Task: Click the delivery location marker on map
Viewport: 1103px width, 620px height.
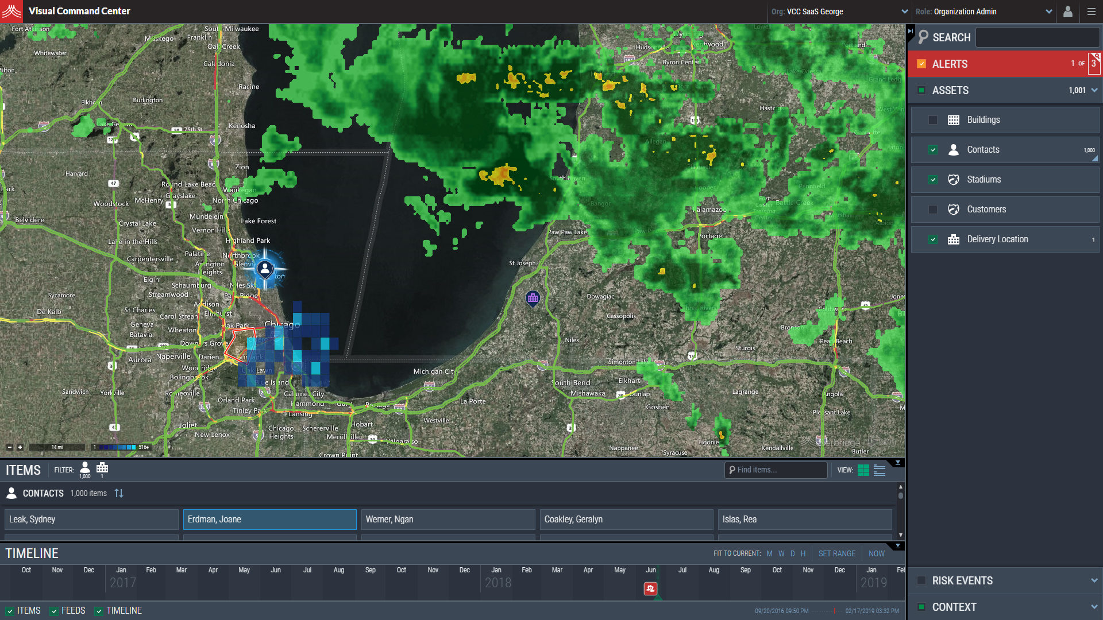Action: [x=533, y=298]
